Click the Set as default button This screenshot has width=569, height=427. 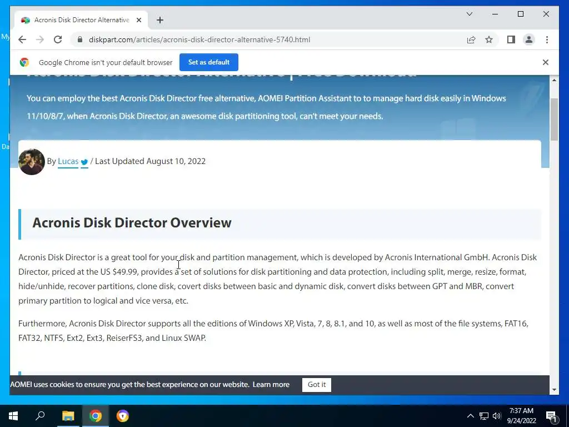click(x=209, y=62)
